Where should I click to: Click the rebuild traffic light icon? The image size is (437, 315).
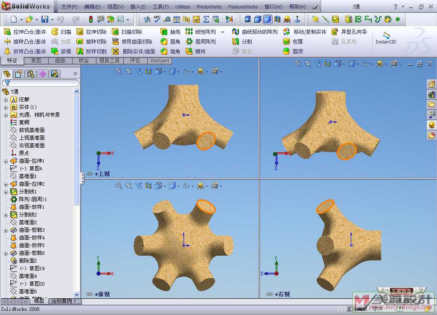90,19
